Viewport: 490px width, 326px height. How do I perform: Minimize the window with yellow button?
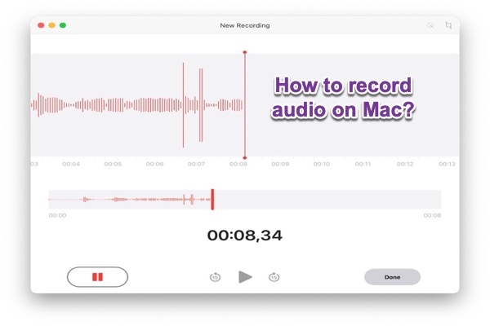pyautogui.click(x=52, y=25)
